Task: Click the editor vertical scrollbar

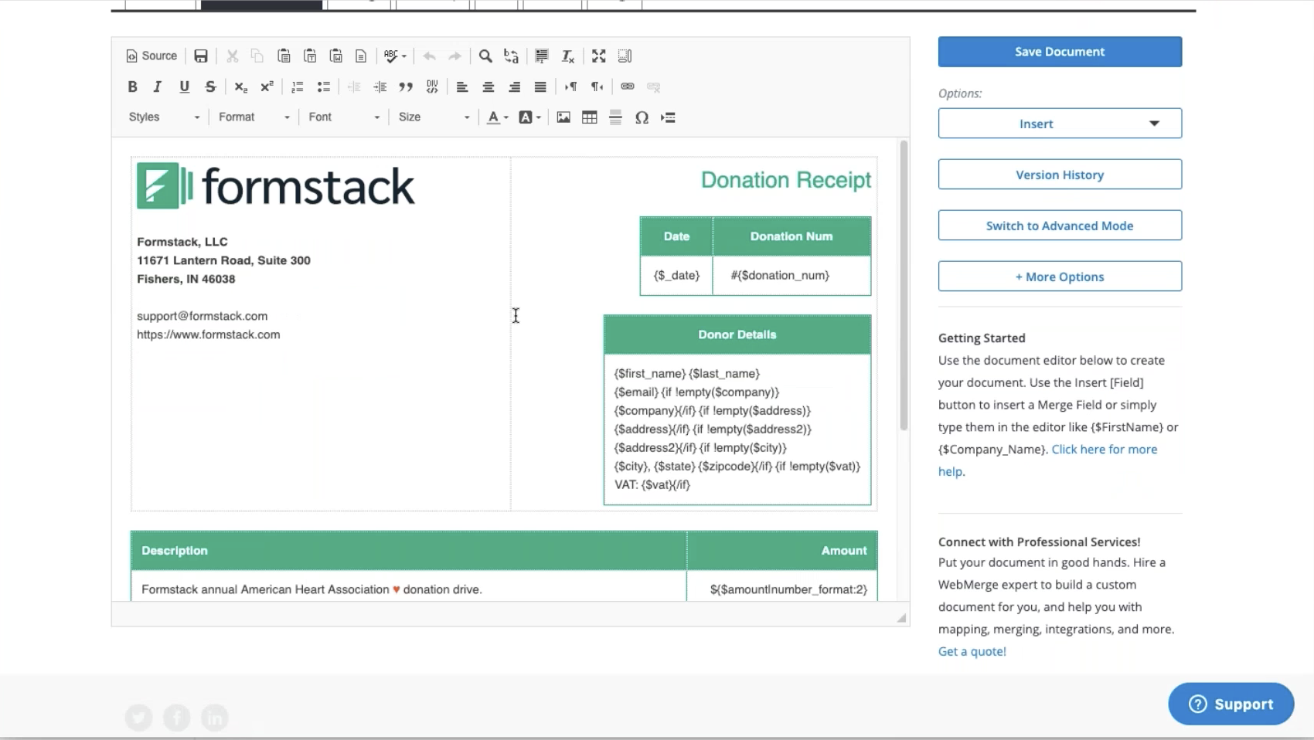Action: click(904, 286)
